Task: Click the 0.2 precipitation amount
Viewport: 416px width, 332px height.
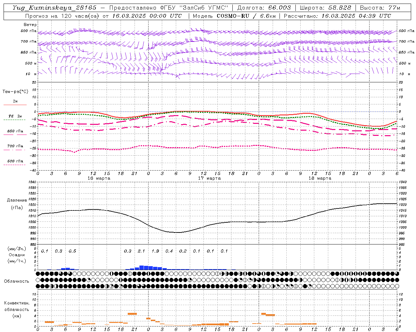Action: click(x=183, y=251)
